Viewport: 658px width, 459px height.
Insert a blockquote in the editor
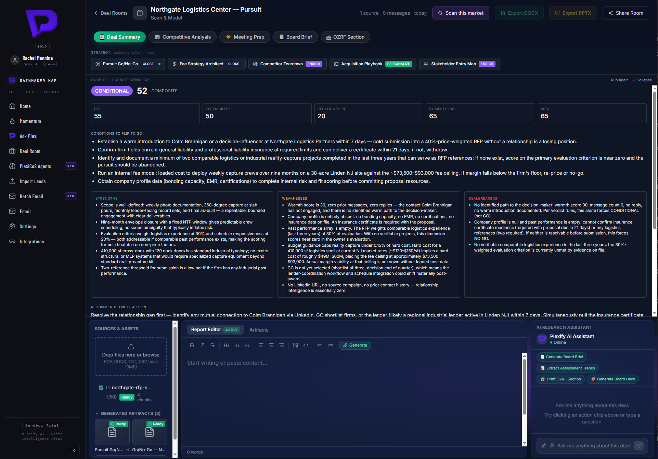(x=296, y=345)
